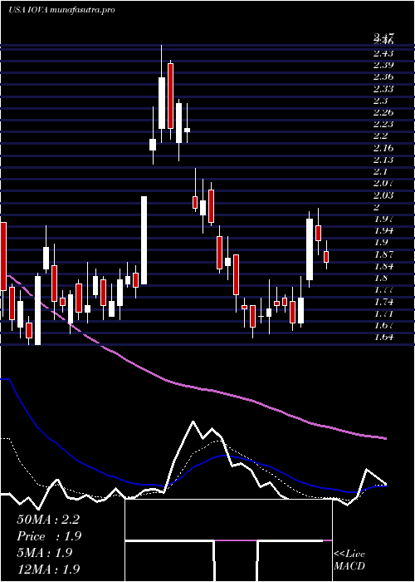Click the 1.87 price axis label

383,254
